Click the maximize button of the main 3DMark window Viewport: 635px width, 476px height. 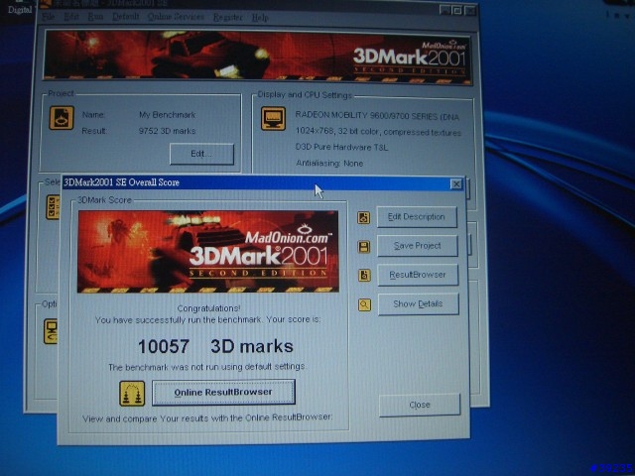tap(457, 11)
